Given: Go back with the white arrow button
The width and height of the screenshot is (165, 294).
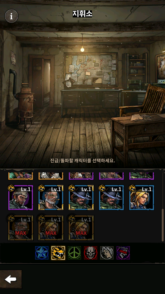Looking at the screenshot, I should 11,279.
